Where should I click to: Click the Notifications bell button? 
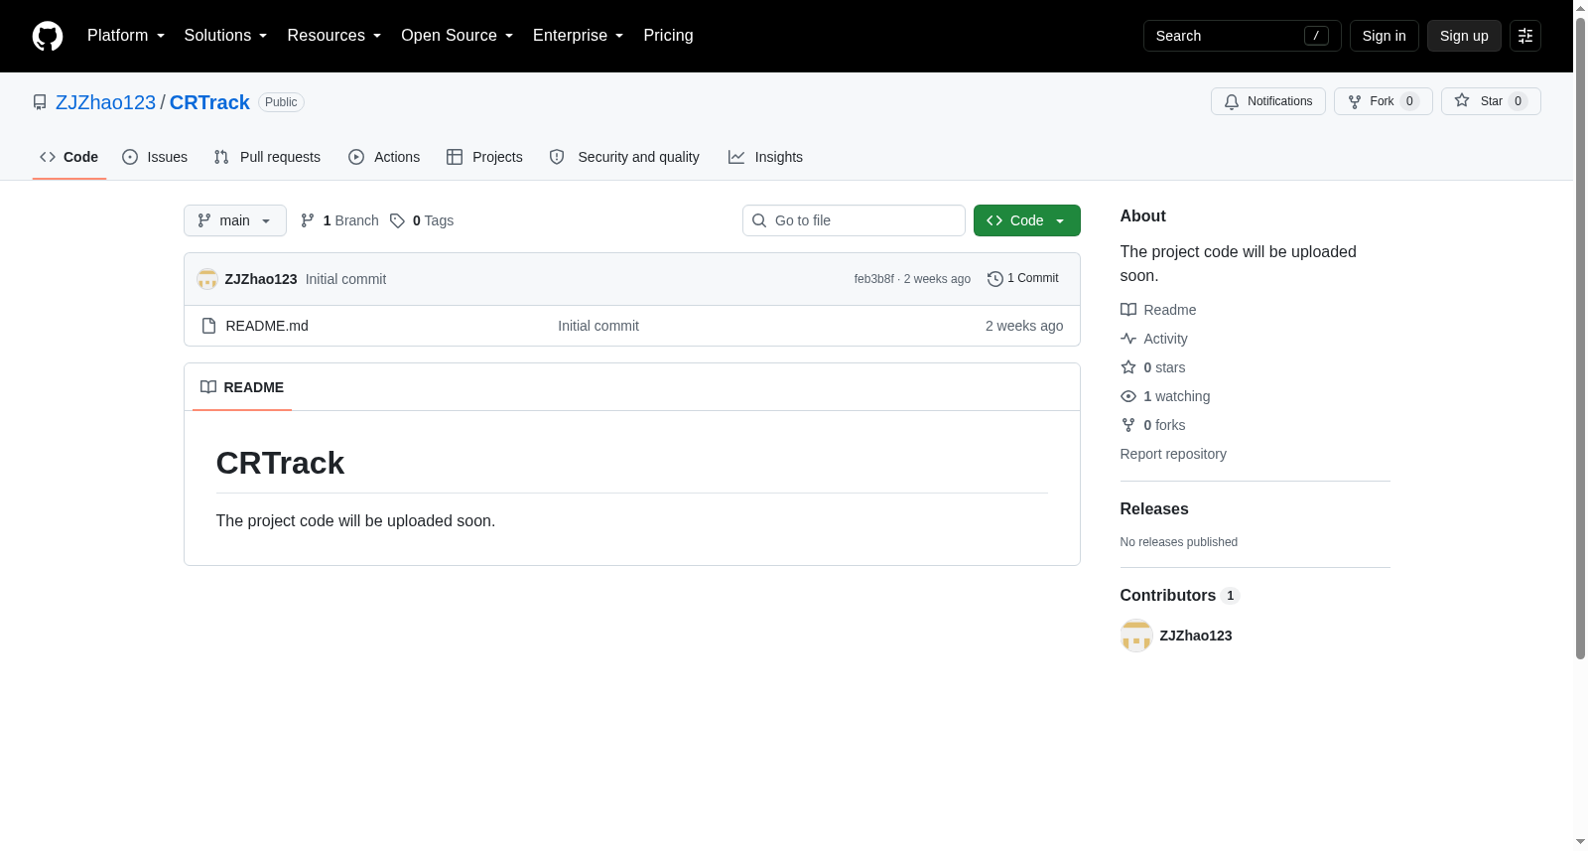click(1267, 101)
